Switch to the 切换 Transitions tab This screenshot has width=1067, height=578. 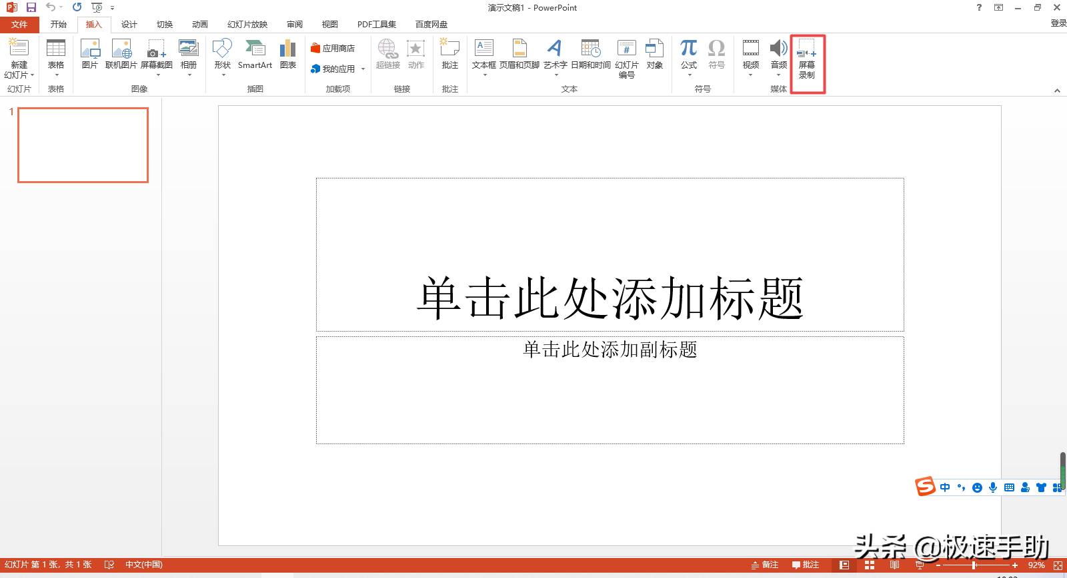tap(165, 25)
